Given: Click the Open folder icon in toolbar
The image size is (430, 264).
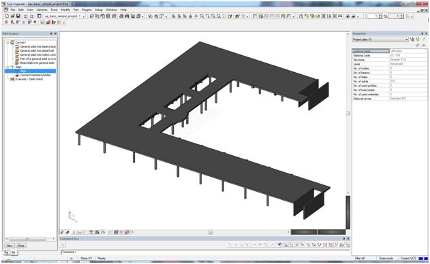Looking at the screenshot, I should (13, 16).
